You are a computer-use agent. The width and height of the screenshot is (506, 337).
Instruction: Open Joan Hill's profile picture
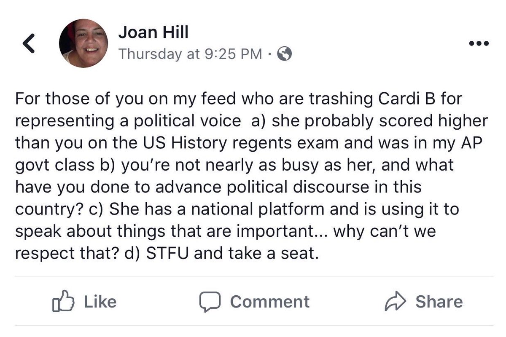click(x=83, y=43)
